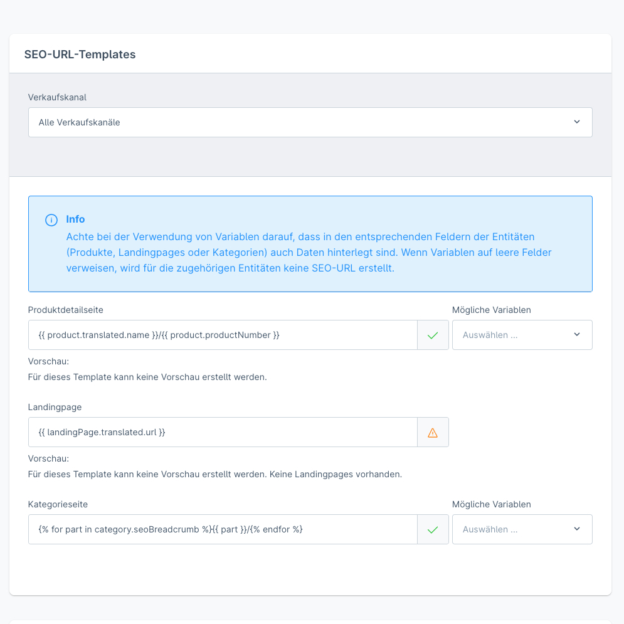Screen dimensions: 624x624
Task: Click the chevron arrow in the Verkaufskanal select
Action: [577, 122]
